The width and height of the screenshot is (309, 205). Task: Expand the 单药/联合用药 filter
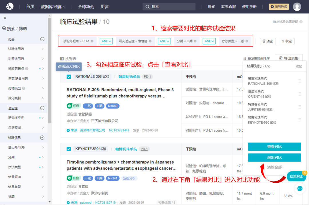pos(43,78)
